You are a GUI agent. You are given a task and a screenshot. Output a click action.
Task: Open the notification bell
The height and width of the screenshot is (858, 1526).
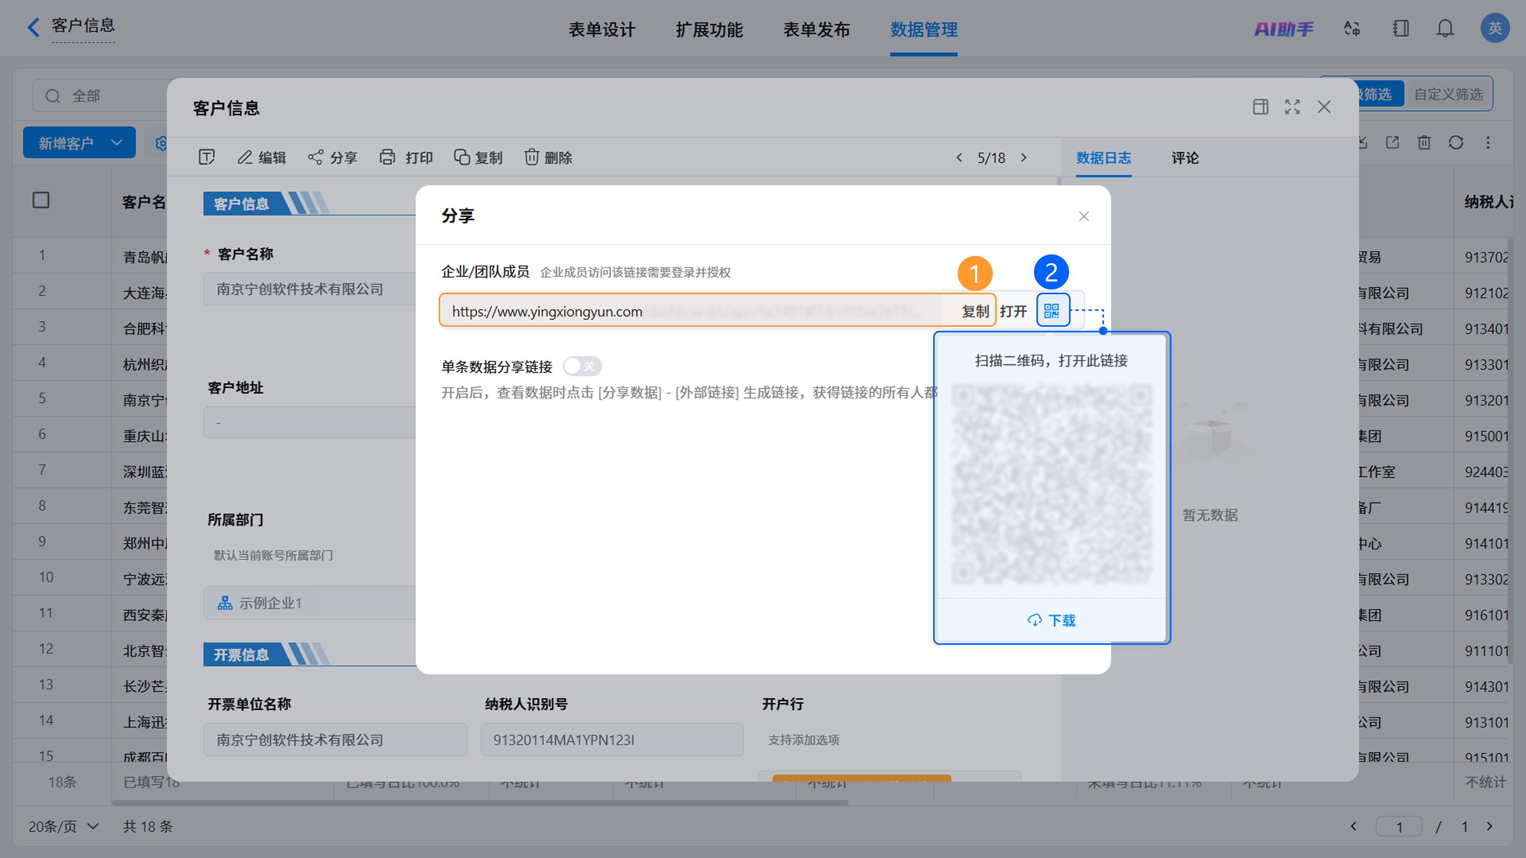tap(1445, 28)
